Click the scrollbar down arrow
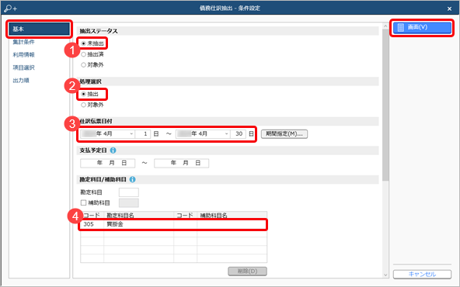Image resolution: width=460 pixels, height=287 pixels. coord(385,275)
